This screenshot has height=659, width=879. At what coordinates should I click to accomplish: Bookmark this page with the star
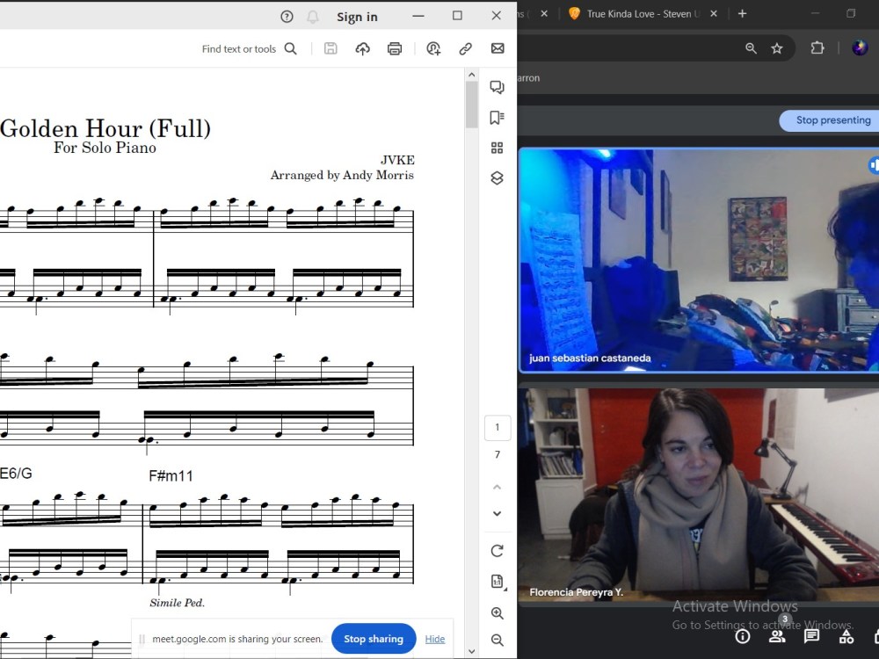tap(777, 48)
